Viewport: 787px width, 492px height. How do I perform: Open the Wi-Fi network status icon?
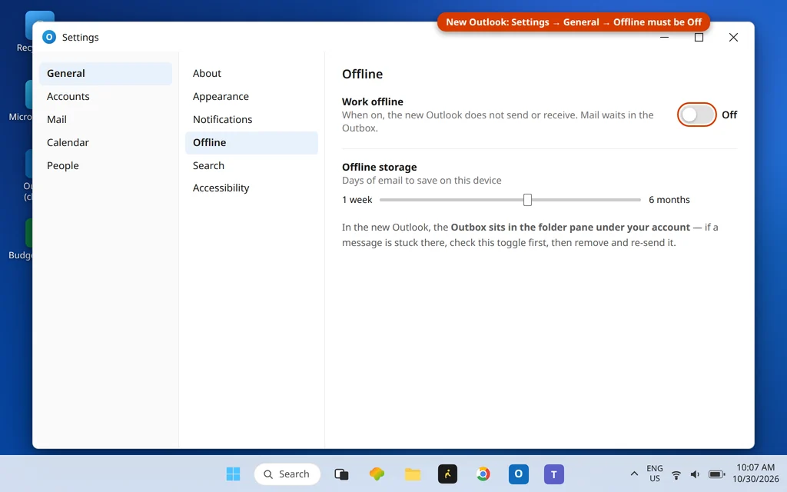click(676, 474)
